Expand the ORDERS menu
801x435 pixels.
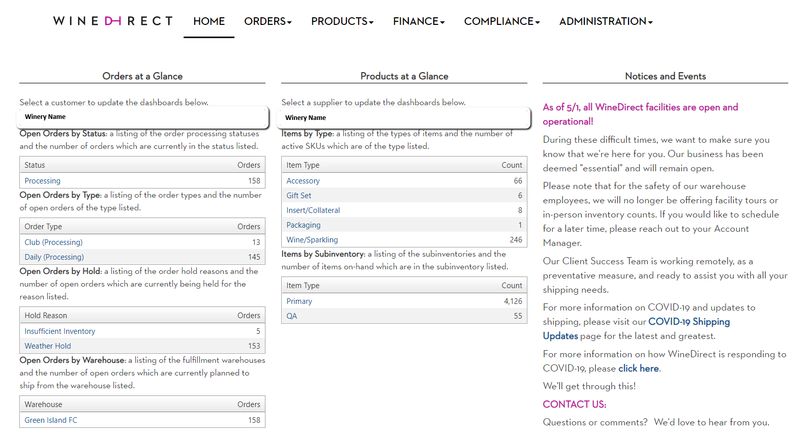point(268,21)
